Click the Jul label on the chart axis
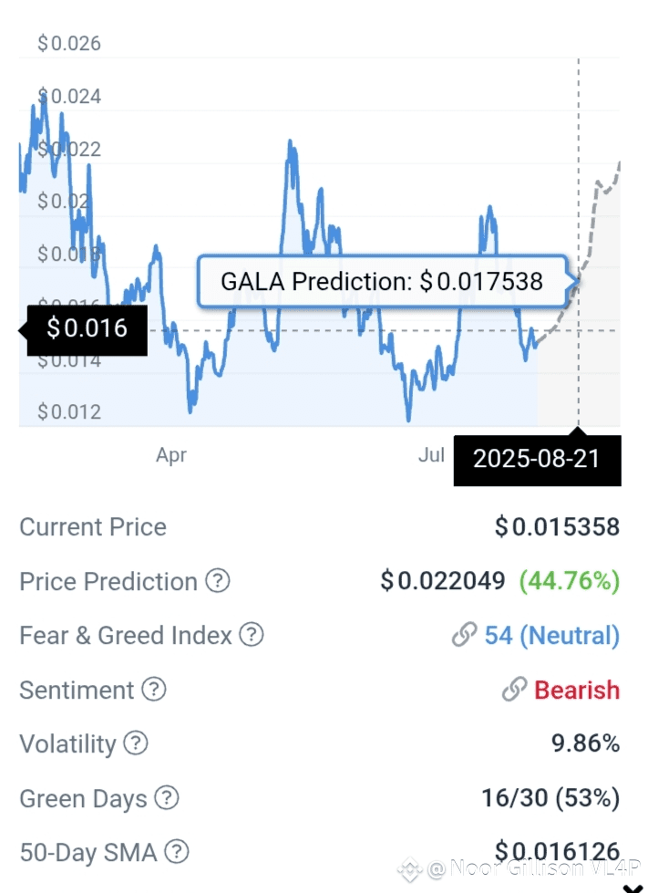The height and width of the screenshot is (893, 648). [431, 455]
